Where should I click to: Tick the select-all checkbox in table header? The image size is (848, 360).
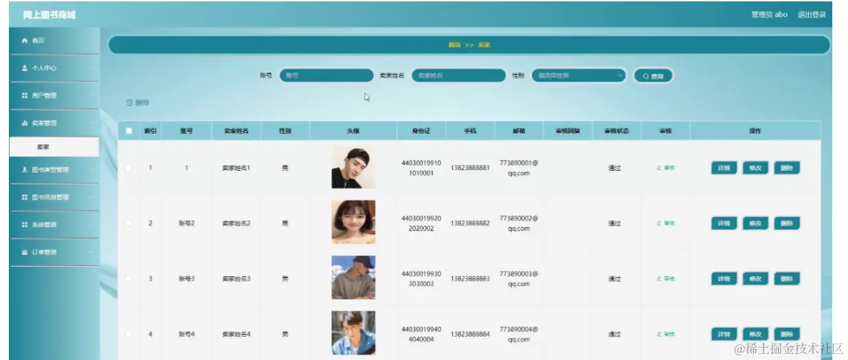(128, 131)
